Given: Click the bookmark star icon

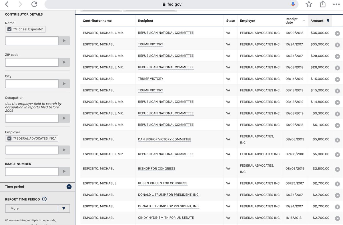Looking at the screenshot, I should (x=309, y=4).
